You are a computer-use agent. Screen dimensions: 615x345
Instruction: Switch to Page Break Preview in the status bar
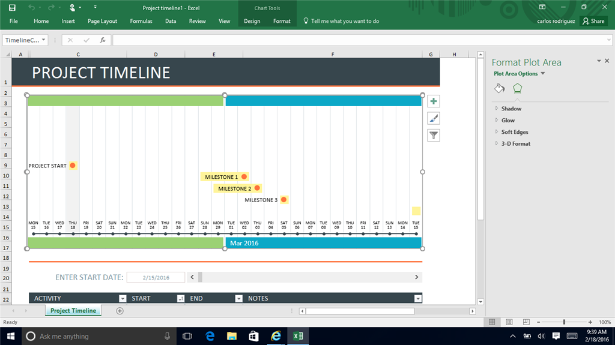click(x=526, y=322)
